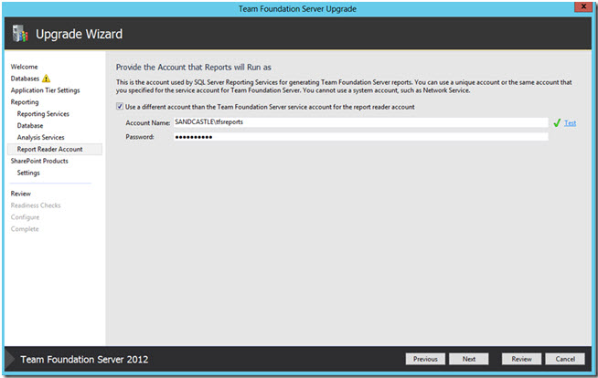Click 'Team Foundation Server 2012' footer text
Image resolution: width=598 pixels, height=378 pixels.
tap(84, 360)
